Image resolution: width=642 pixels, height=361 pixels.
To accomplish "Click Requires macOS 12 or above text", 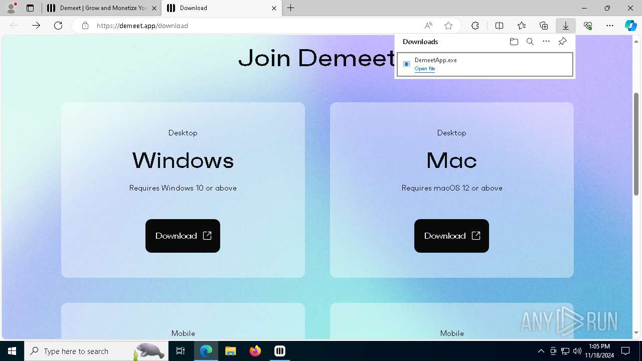I will pos(452,188).
